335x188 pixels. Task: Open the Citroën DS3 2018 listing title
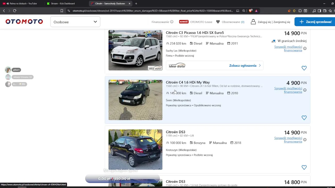175,132
